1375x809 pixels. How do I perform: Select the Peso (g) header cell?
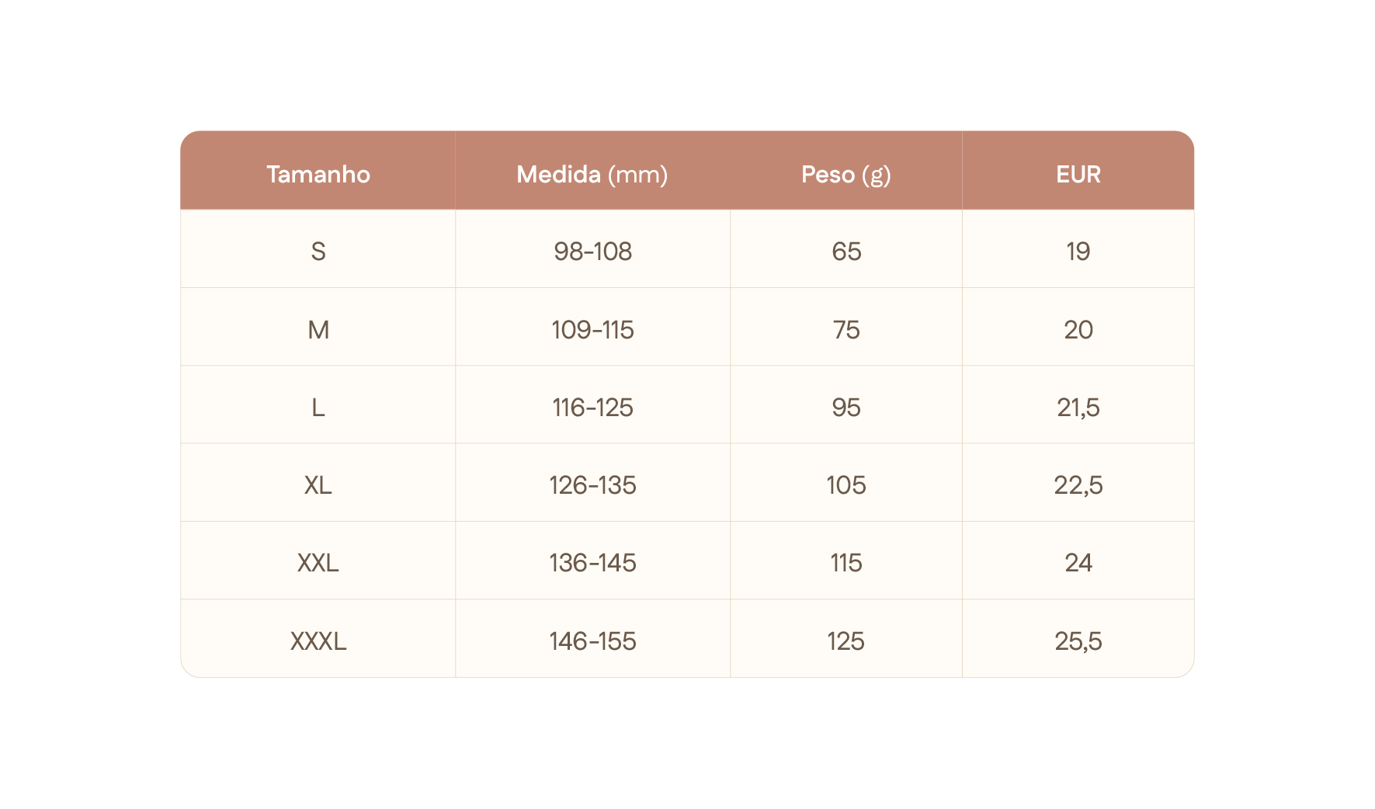coord(845,174)
